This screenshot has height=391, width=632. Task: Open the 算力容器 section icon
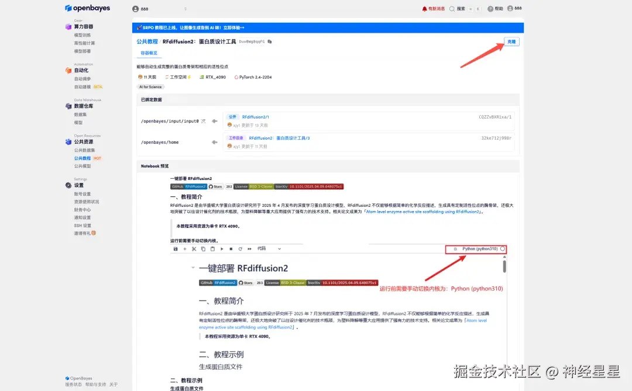68,26
